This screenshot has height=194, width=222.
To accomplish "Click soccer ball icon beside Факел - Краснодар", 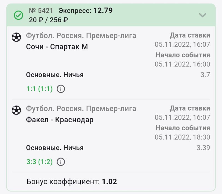I will click(16, 110).
